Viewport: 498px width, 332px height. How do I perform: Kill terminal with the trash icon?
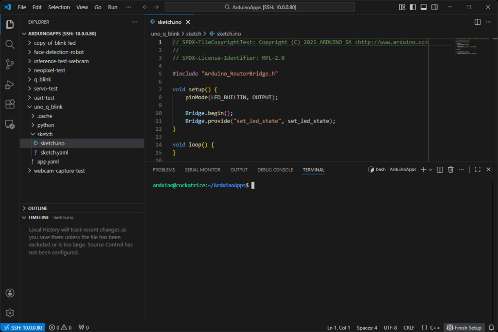pyautogui.click(x=450, y=170)
